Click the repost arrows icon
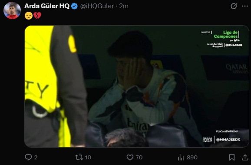 pos(79,157)
